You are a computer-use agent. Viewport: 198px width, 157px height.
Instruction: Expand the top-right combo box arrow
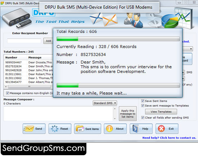[191, 49]
